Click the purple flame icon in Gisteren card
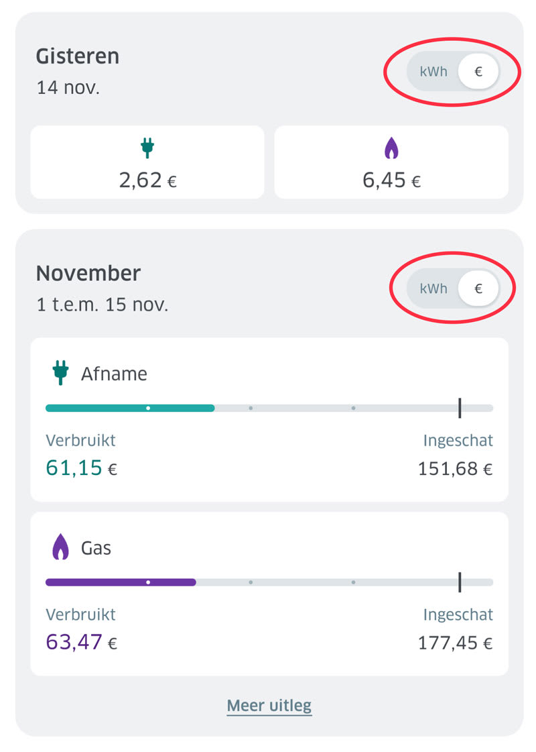536x752 pixels. point(391,148)
